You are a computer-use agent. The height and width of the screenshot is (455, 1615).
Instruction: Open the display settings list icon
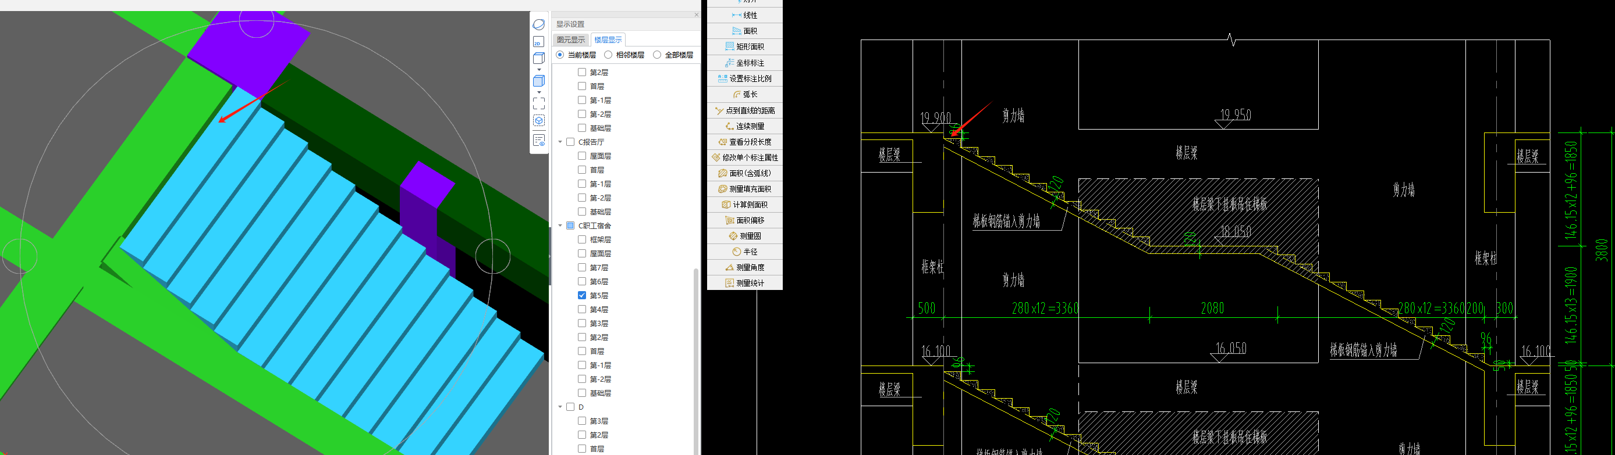538,140
